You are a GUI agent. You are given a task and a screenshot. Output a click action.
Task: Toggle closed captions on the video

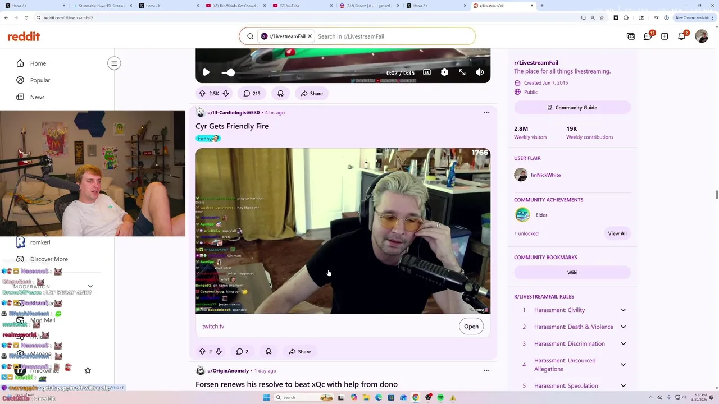pyautogui.click(x=427, y=72)
